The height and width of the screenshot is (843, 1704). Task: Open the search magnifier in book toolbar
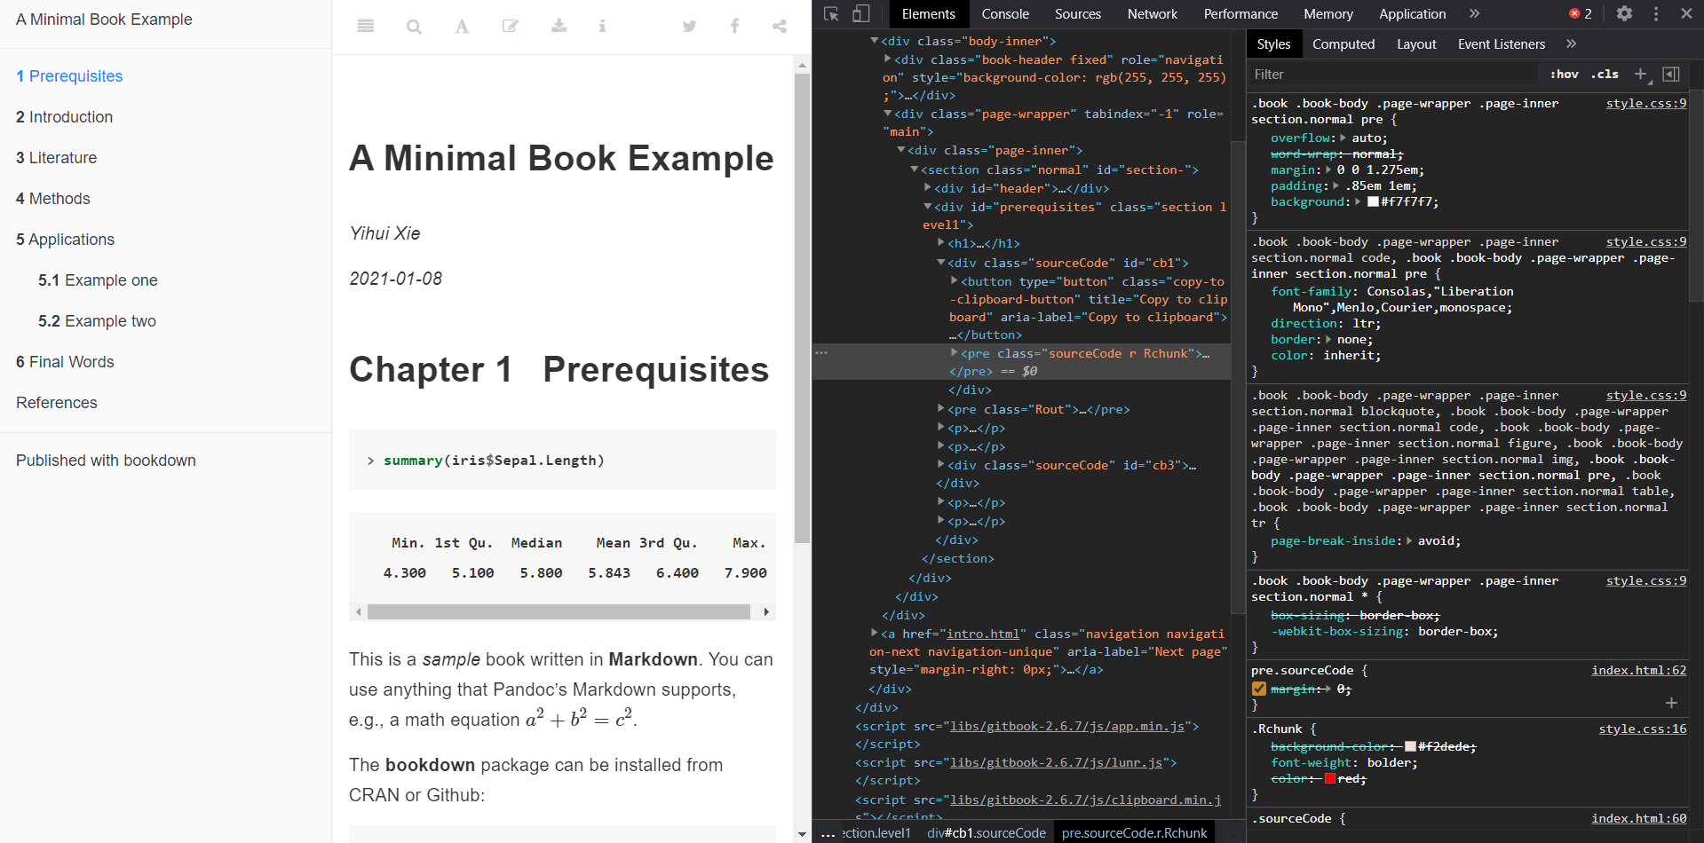414,27
